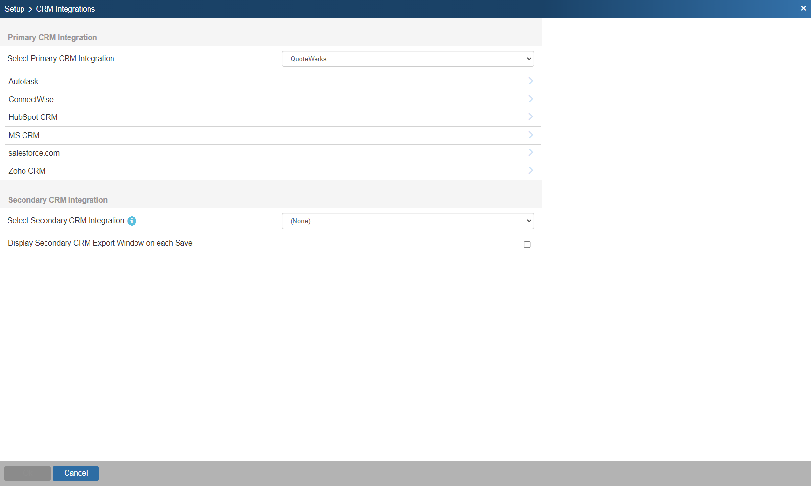
Task: Go back to Setup in the breadcrumb
Action: [x=15, y=9]
